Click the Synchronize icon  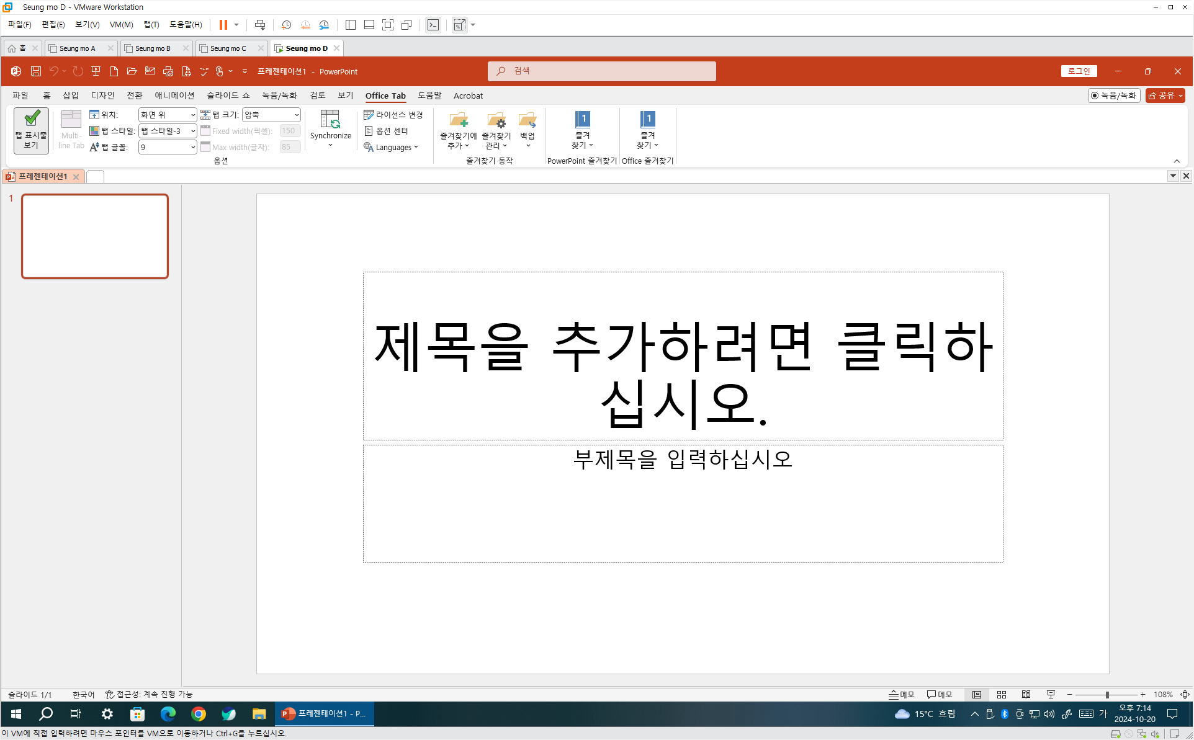330,120
